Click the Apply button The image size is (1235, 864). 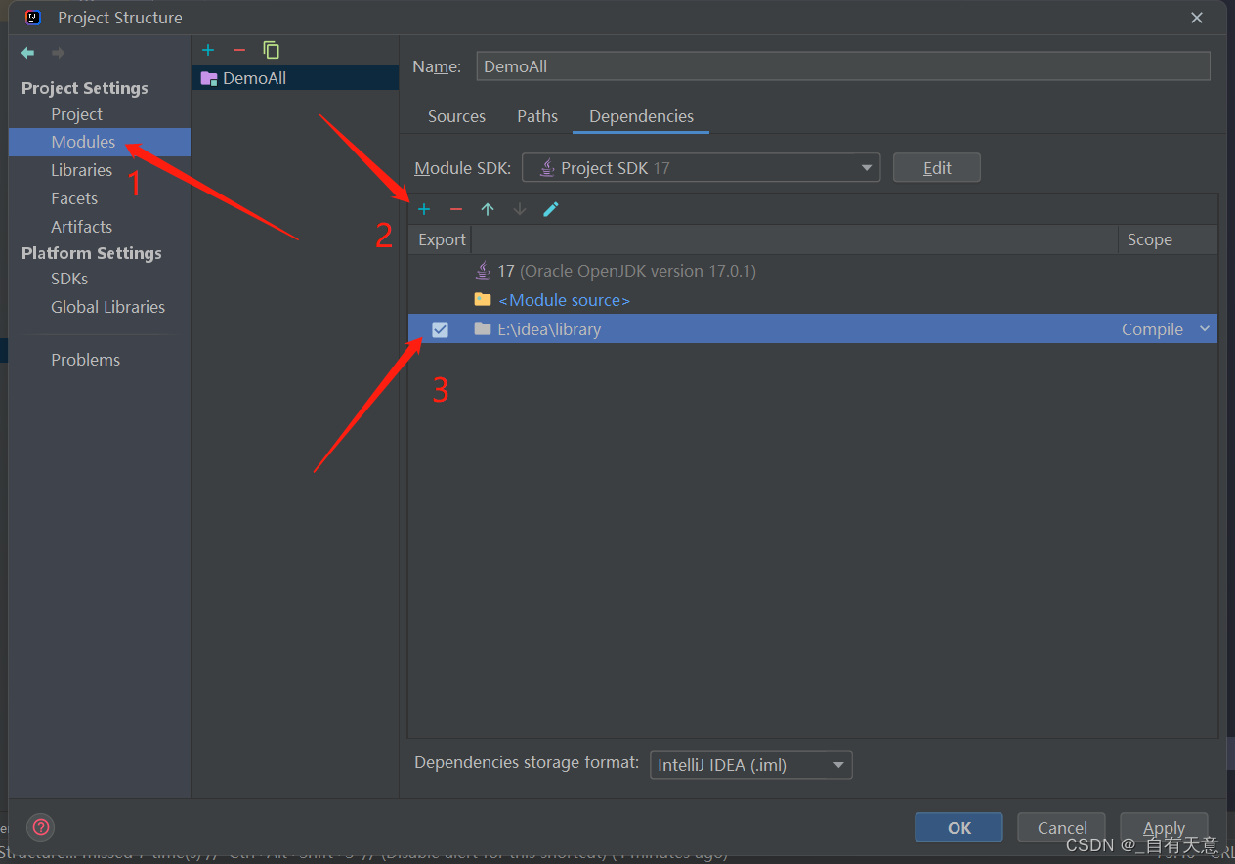point(1164,828)
